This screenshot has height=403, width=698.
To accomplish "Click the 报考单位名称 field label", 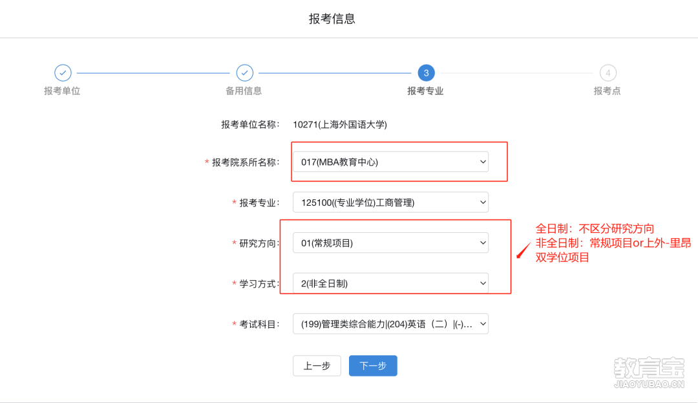I will pyautogui.click(x=250, y=125).
